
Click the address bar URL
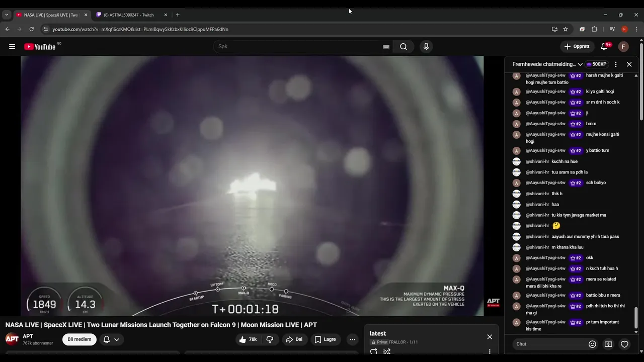tap(140, 29)
